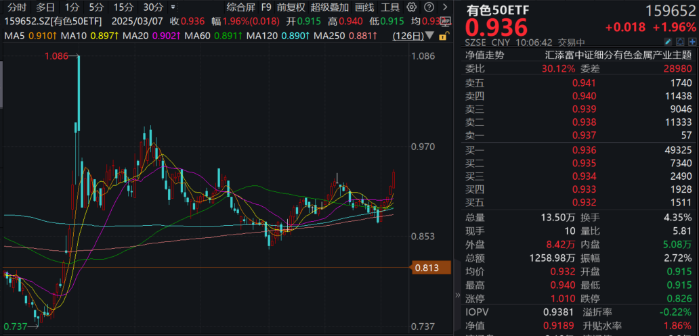Click 换手 value 4.35%
This screenshot has width=699, height=336.
tap(679, 218)
